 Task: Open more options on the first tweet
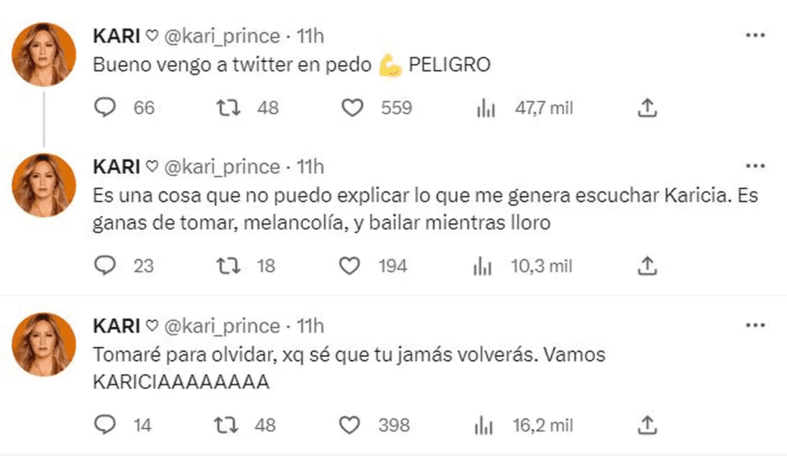(755, 35)
